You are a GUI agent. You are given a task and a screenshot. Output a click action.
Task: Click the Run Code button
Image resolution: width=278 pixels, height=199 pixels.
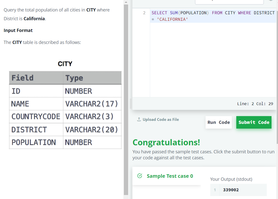[219, 122]
